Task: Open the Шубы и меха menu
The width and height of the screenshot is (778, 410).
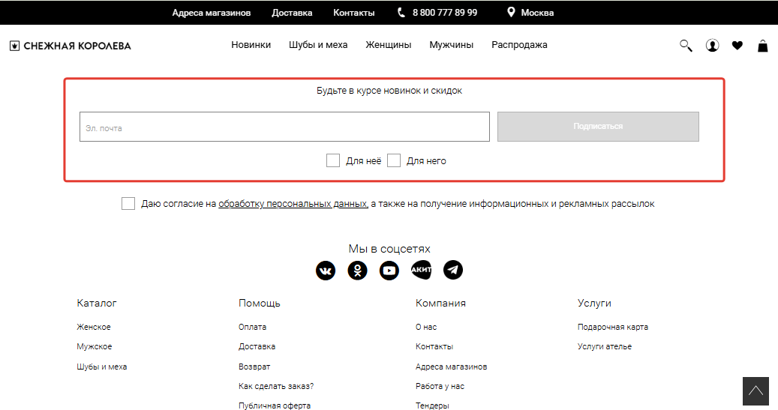Action: (318, 45)
